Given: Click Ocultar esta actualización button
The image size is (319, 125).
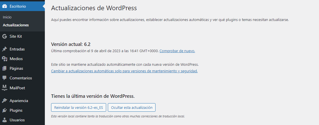Looking at the screenshot, I should [132, 107].
